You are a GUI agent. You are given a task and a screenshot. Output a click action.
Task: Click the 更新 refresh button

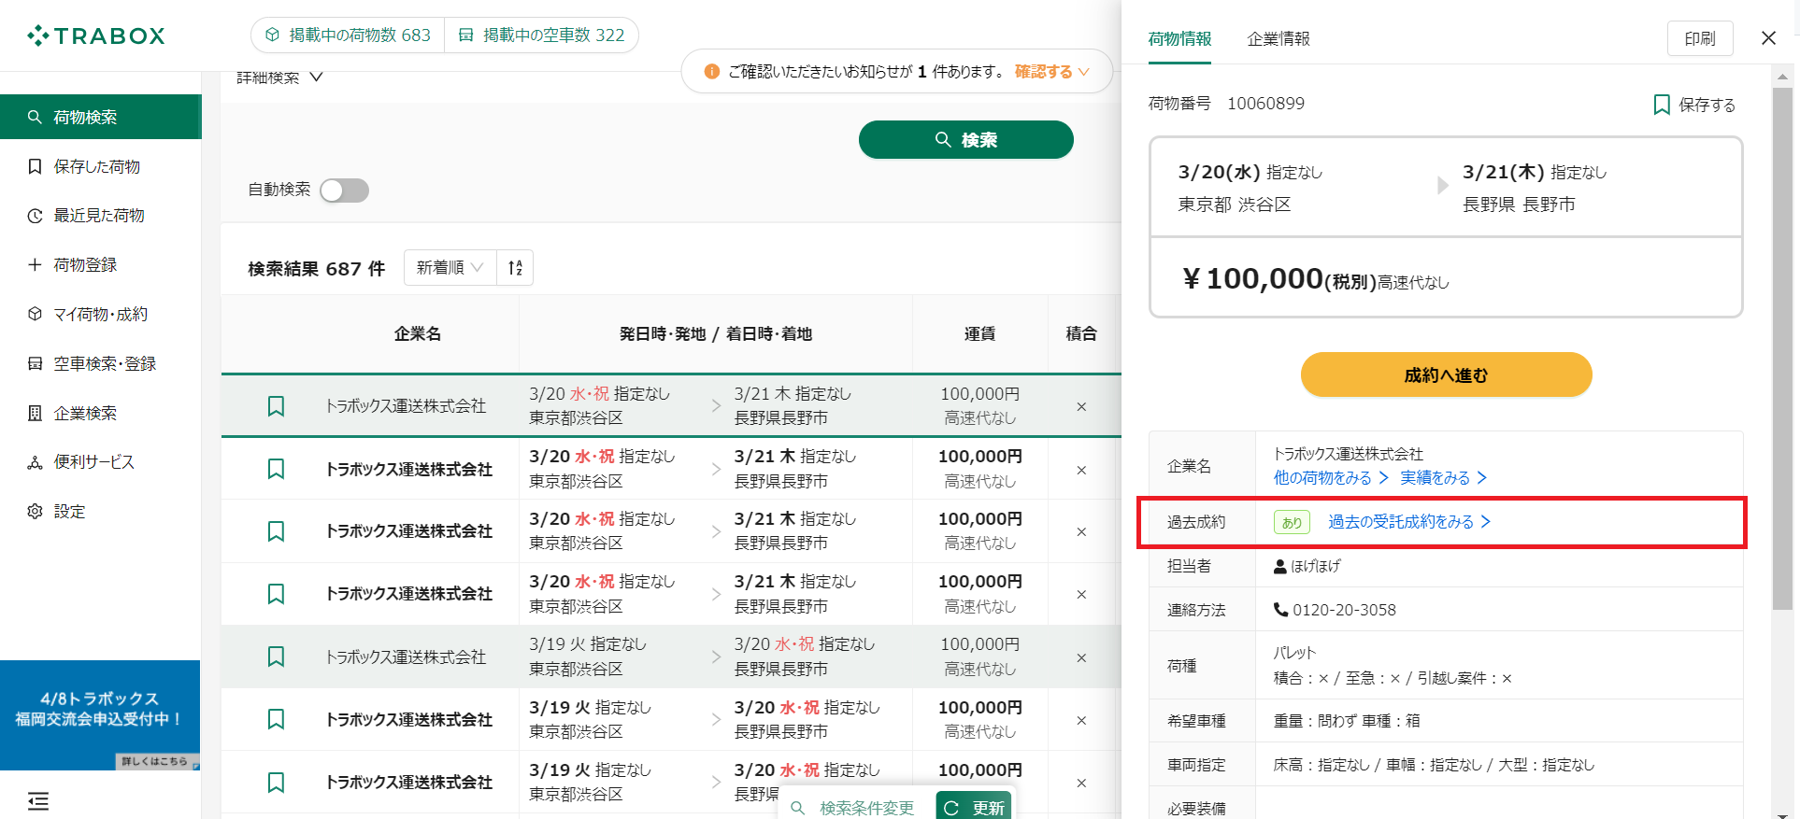974,808
